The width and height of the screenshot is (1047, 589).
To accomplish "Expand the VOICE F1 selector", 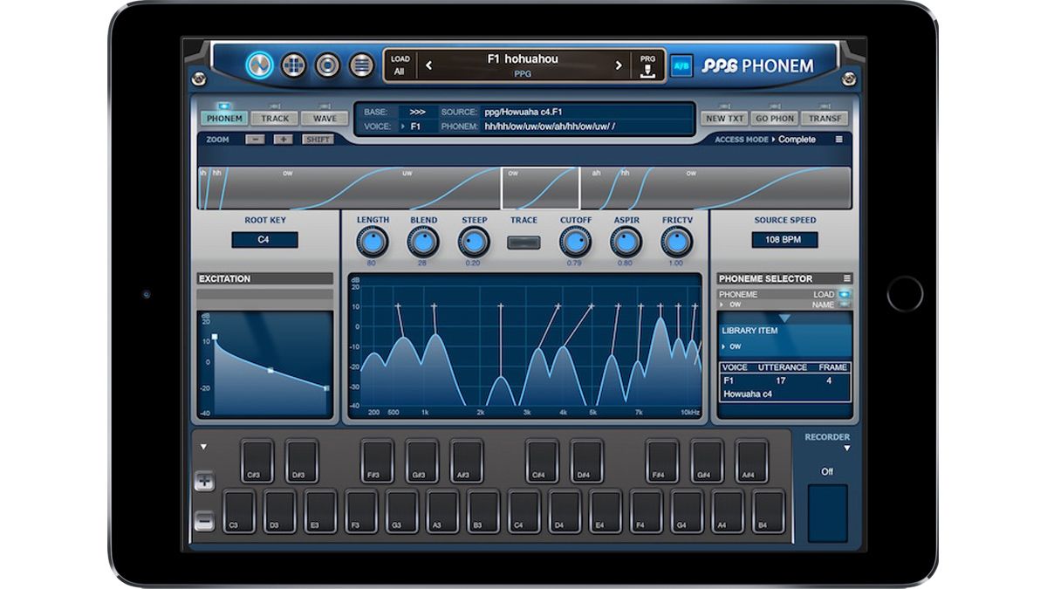I will (x=418, y=127).
